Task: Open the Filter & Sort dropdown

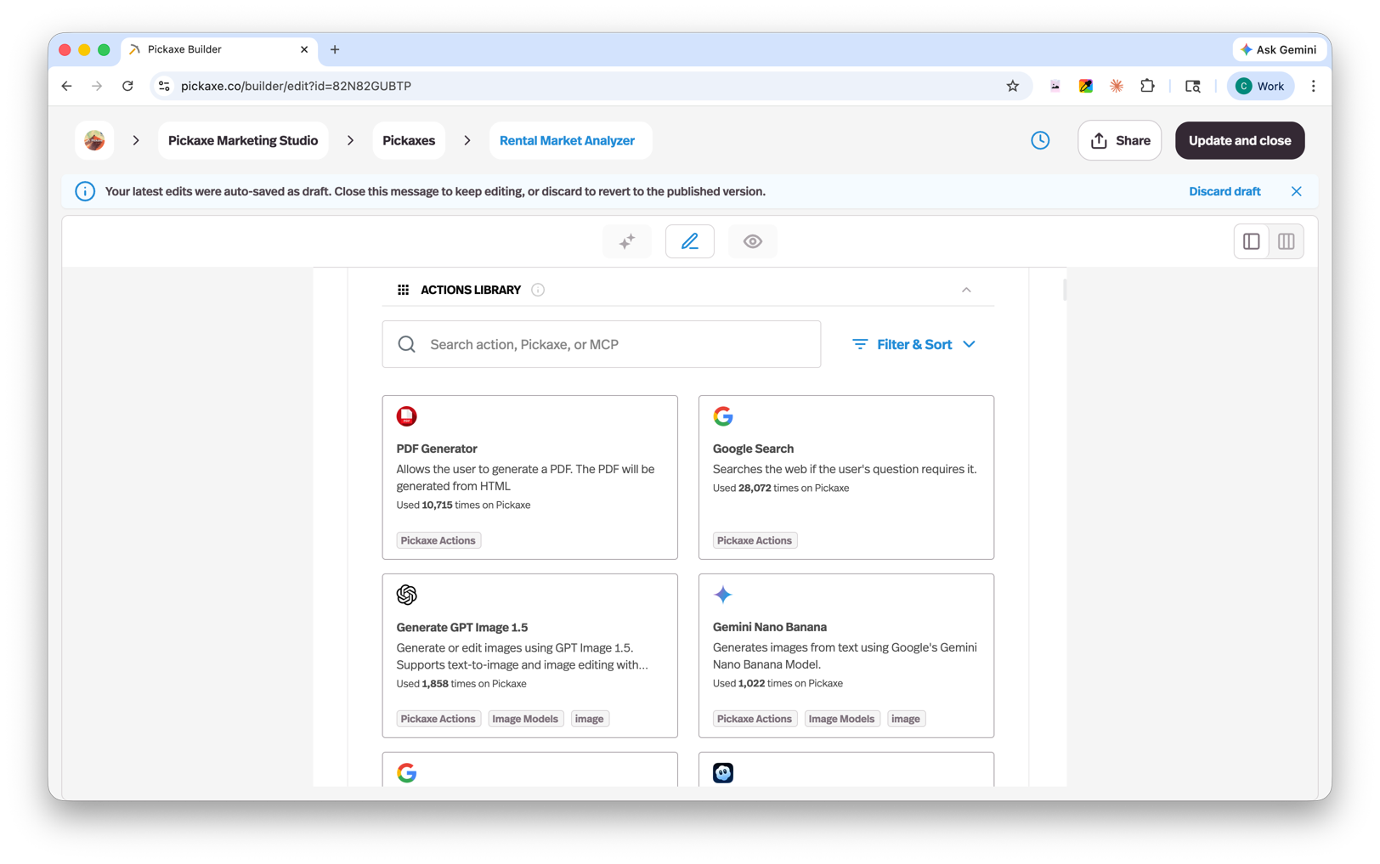Action: tap(913, 344)
